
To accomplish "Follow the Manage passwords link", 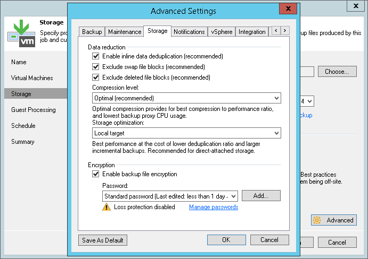I will pyautogui.click(x=214, y=207).
